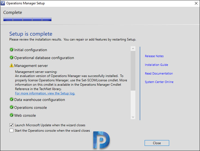Image resolution: width=200 pixels, height=151 pixels.
Task: Enable Start the Operations console when wizard closes
Action: (11, 131)
